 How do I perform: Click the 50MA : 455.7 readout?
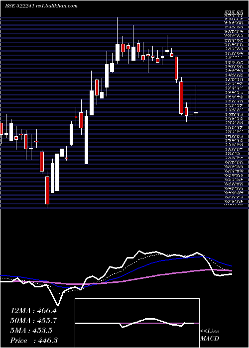pyautogui.click(x=34, y=321)
